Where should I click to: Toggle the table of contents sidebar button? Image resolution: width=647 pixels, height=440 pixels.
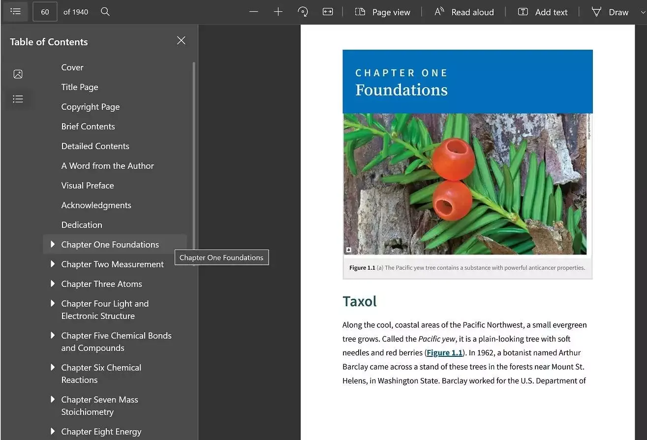point(15,11)
